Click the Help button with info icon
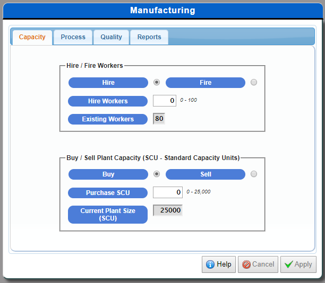Image resolution: width=325 pixels, height=283 pixels. [x=218, y=264]
